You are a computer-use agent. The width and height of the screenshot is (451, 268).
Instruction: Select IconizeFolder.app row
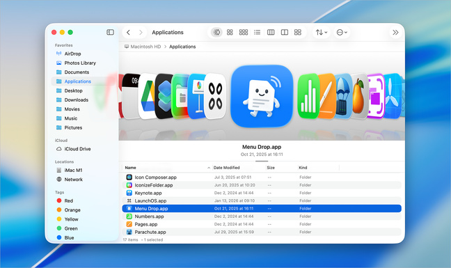[x=262, y=185]
